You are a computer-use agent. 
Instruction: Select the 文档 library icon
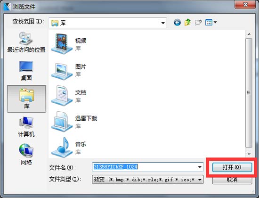pos(62,96)
